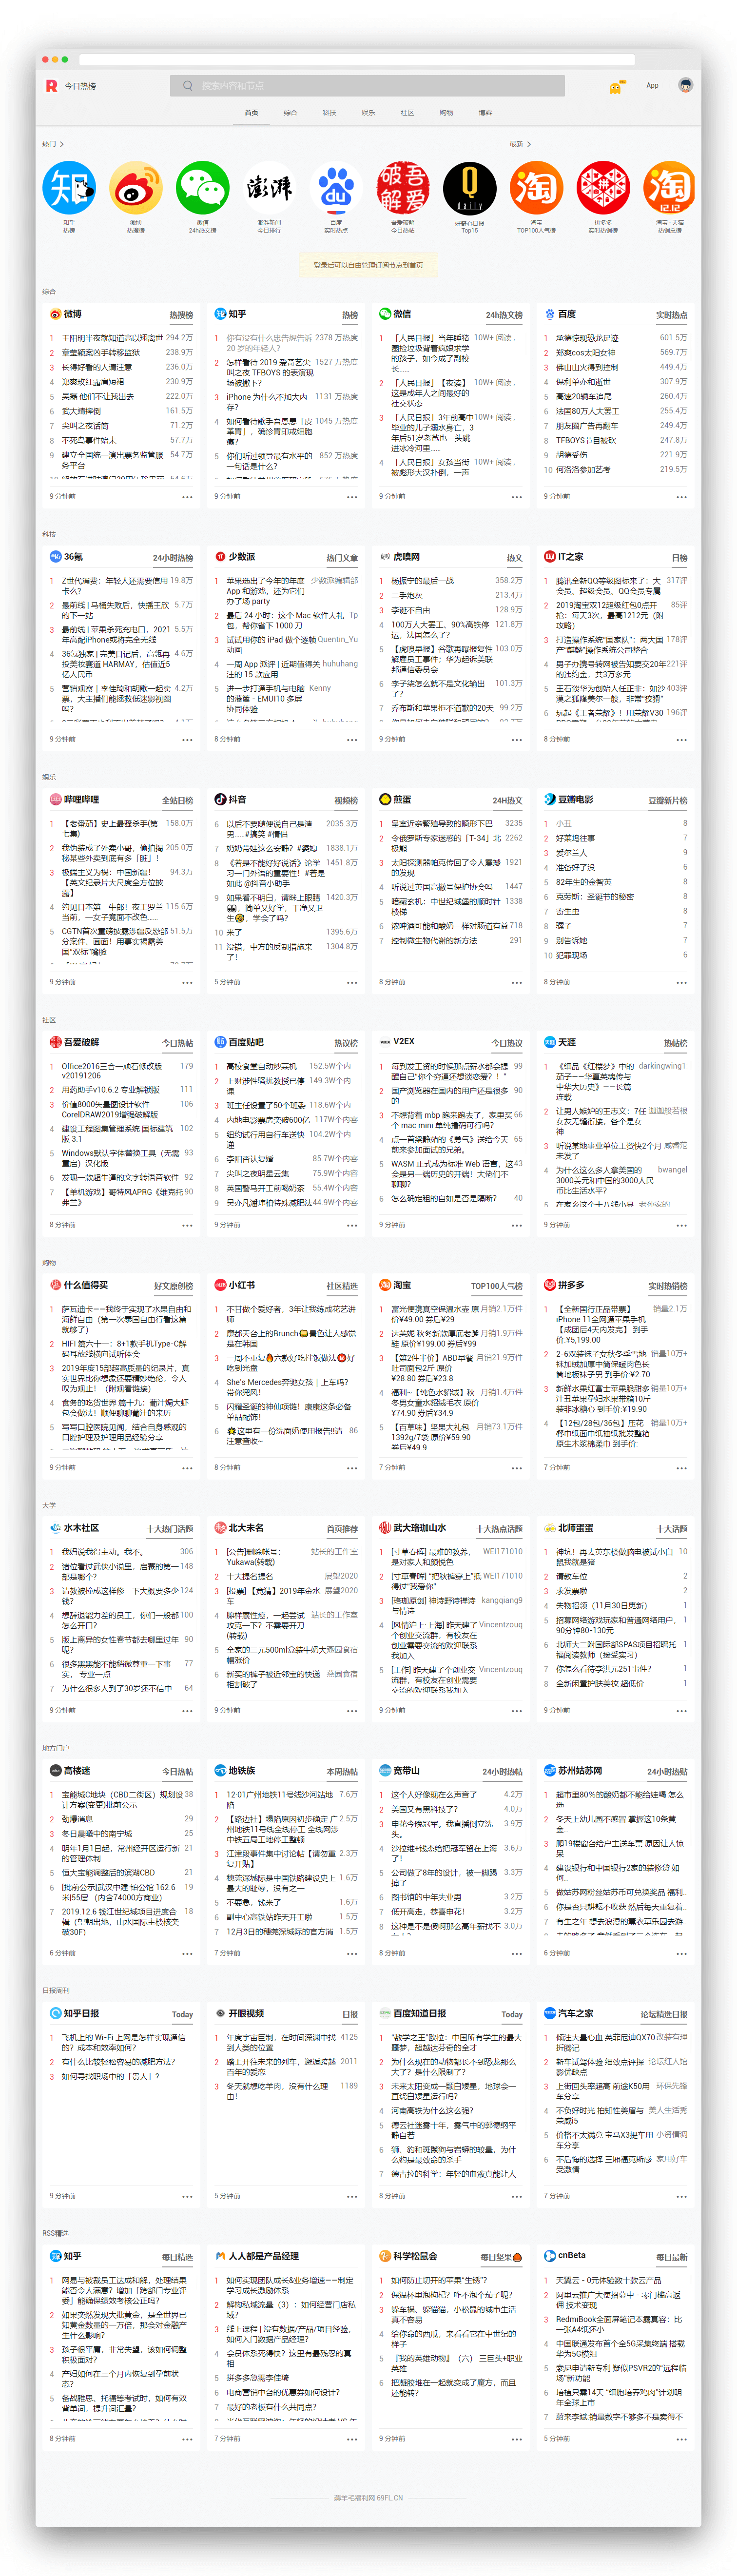Switch to the 科技 tab

[x=329, y=113]
